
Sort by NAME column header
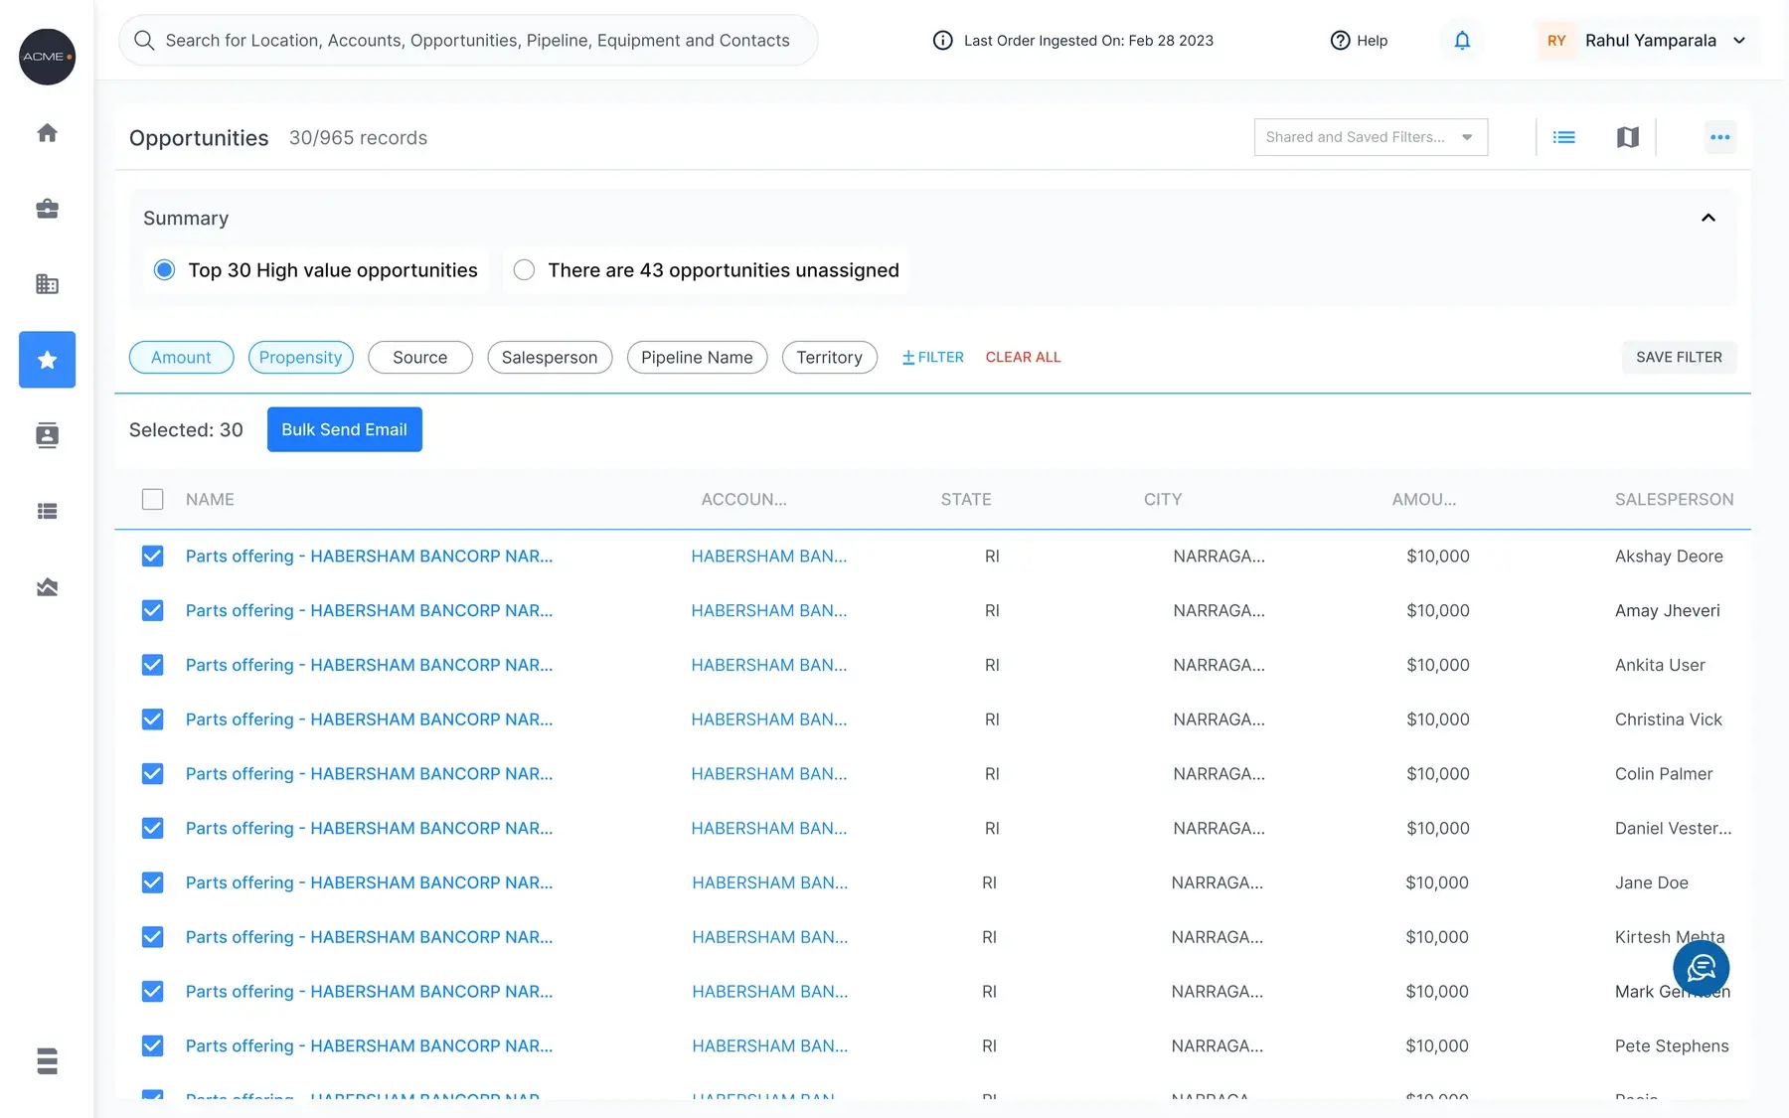point(210,500)
